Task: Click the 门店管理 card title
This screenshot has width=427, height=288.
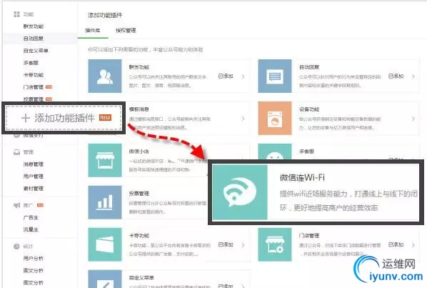Action: [x=309, y=235]
